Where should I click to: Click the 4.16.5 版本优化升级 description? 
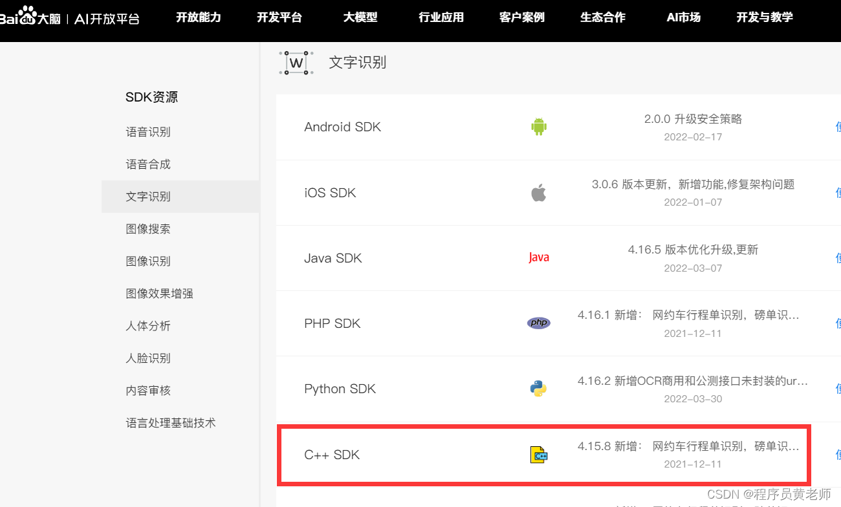click(693, 250)
